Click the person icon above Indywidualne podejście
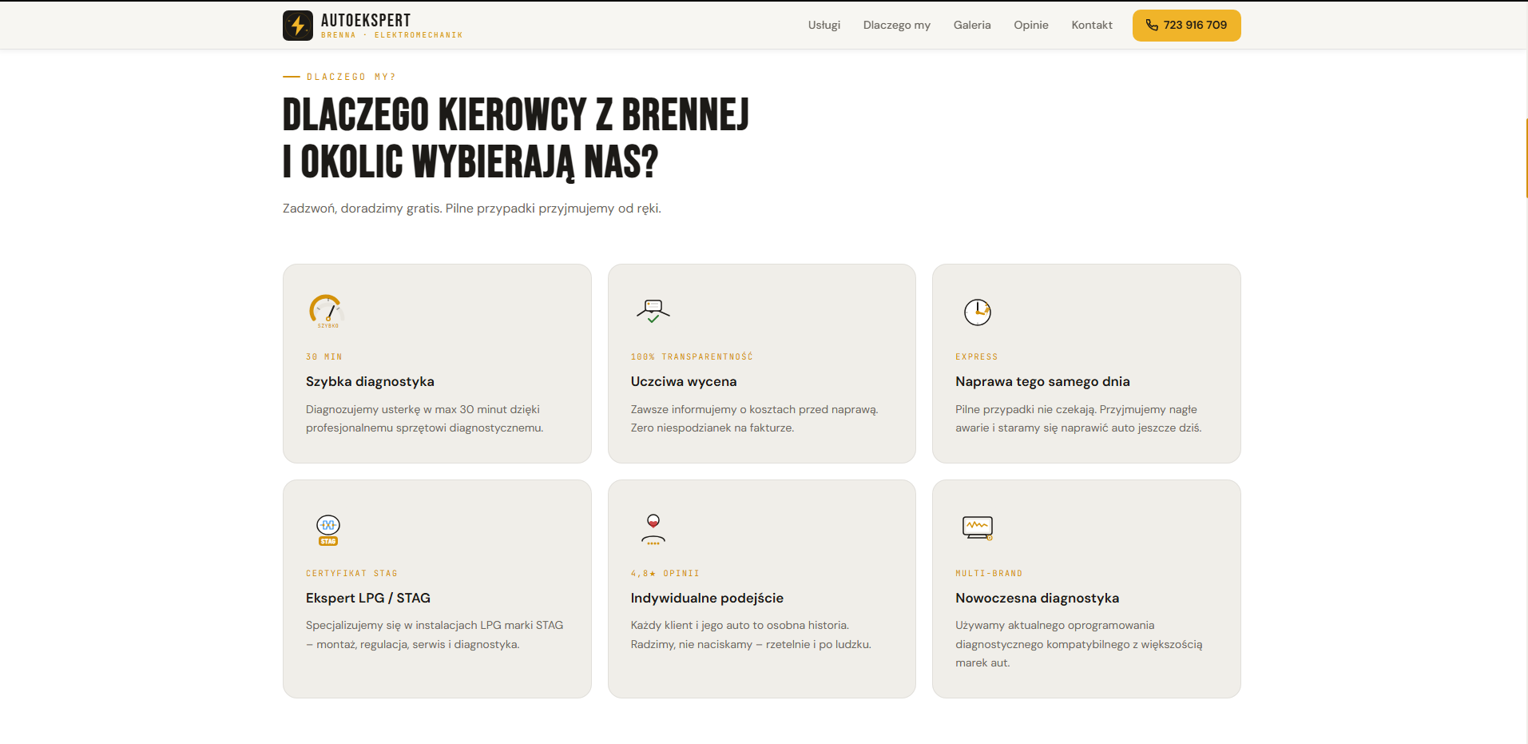The width and height of the screenshot is (1528, 744). (x=653, y=529)
